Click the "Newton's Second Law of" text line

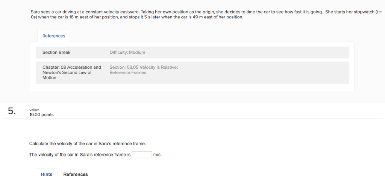[67, 72]
